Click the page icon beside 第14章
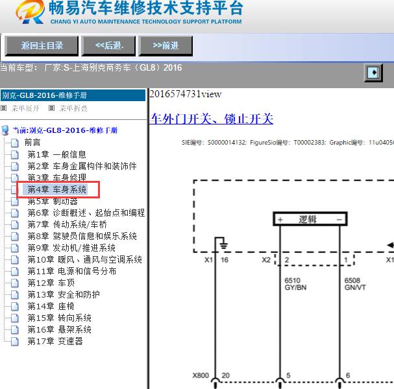Viewport: 394px width, 389px height. (15, 306)
